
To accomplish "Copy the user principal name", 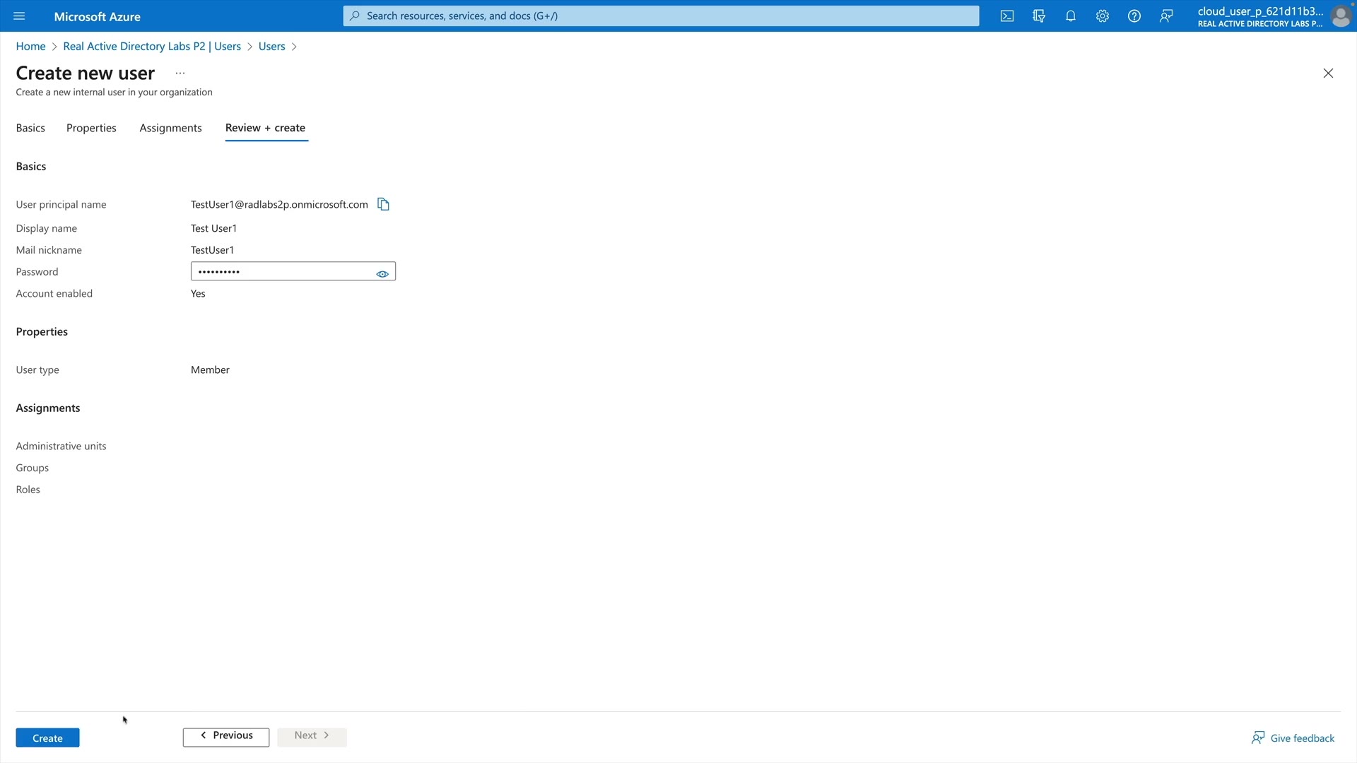I will click(383, 204).
